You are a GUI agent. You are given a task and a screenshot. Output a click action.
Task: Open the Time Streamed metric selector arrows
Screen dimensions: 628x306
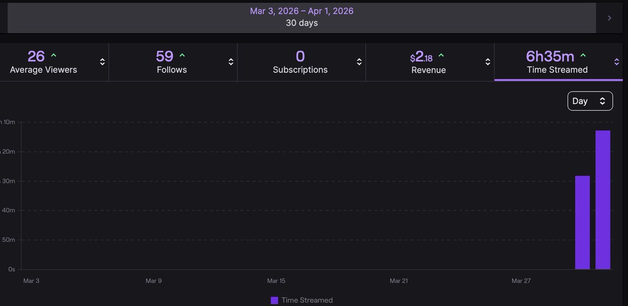coord(616,62)
